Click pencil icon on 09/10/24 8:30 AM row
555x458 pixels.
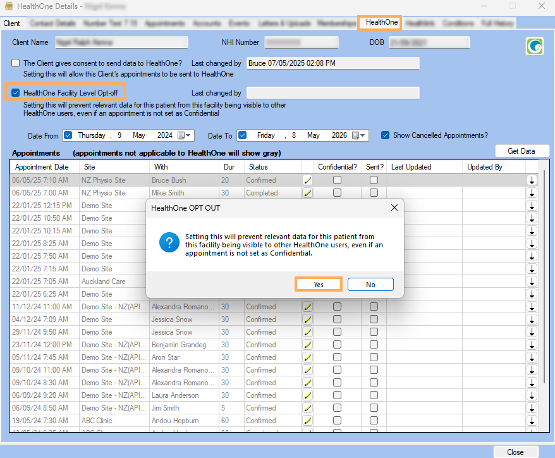[x=308, y=383]
